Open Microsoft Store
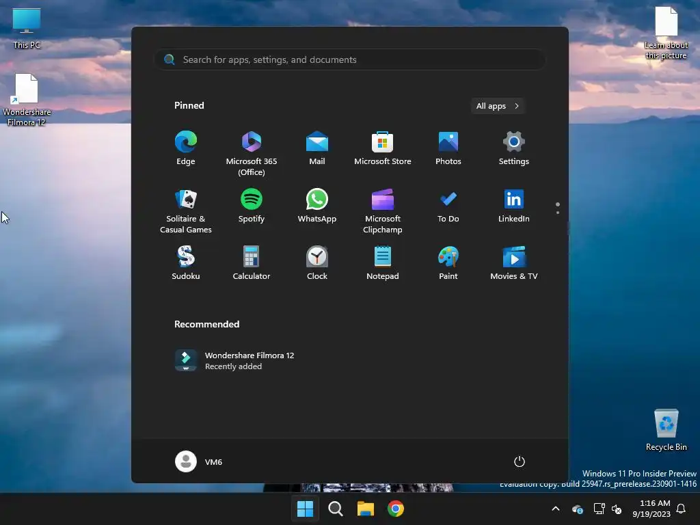Image resolution: width=700 pixels, height=525 pixels. (383, 148)
